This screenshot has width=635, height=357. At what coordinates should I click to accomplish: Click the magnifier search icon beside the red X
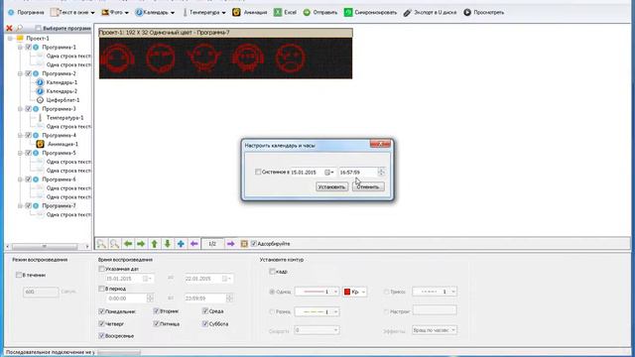tap(19, 29)
